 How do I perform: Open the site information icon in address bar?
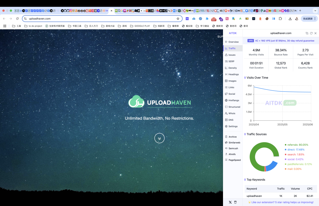pos(25,19)
